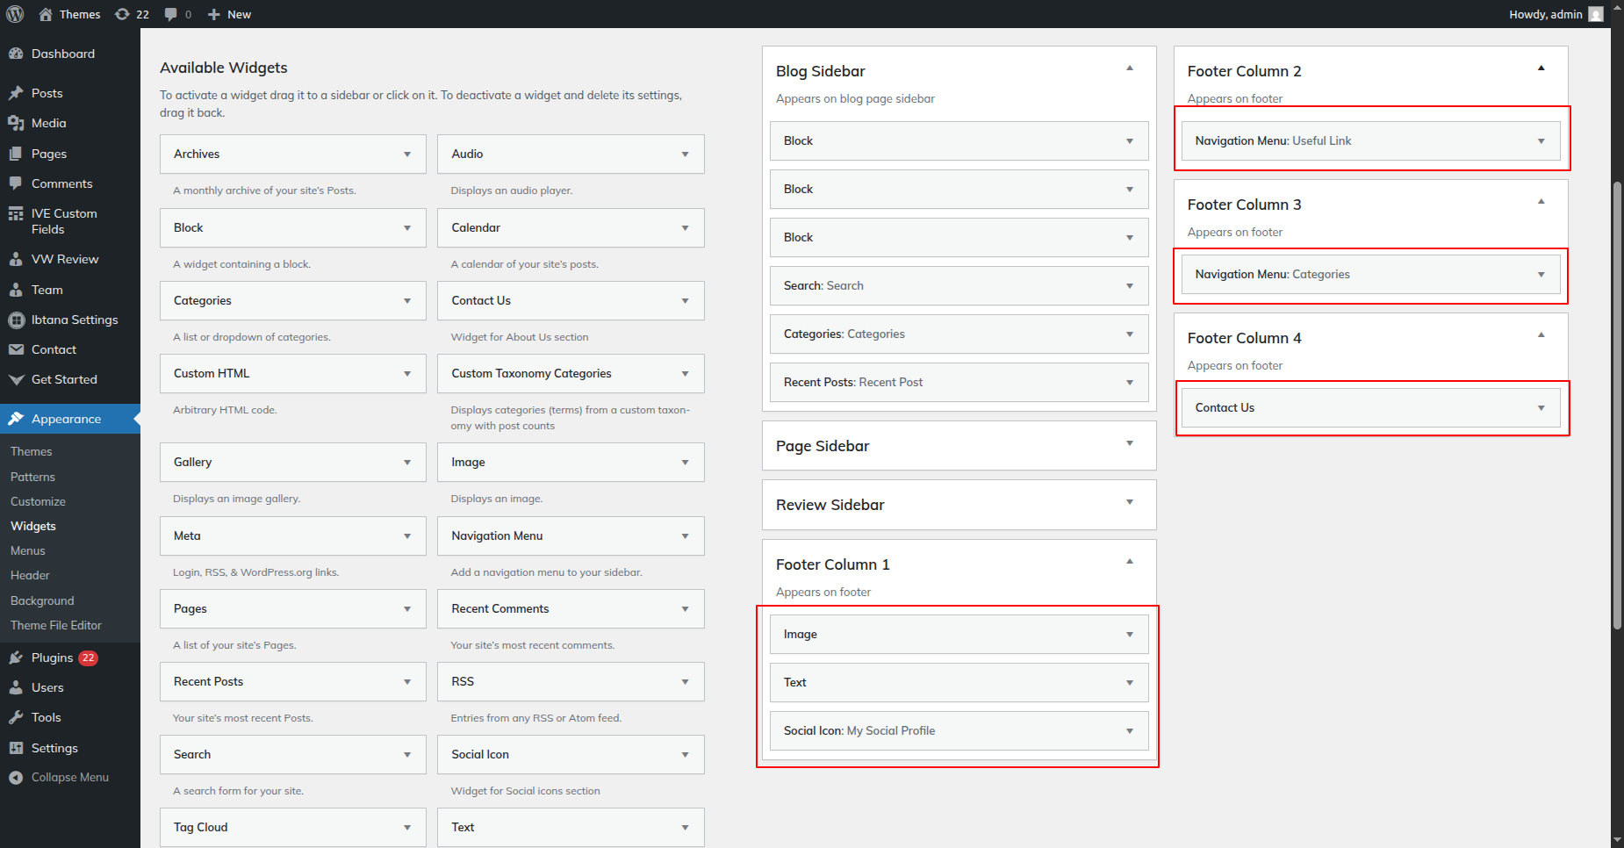Toggle the Footer Column 1 panel closed
Image resolution: width=1624 pixels, height=848 pixels.
1130,562
